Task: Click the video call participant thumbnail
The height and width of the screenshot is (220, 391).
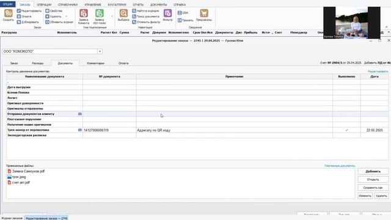Action: pos(352,23)
